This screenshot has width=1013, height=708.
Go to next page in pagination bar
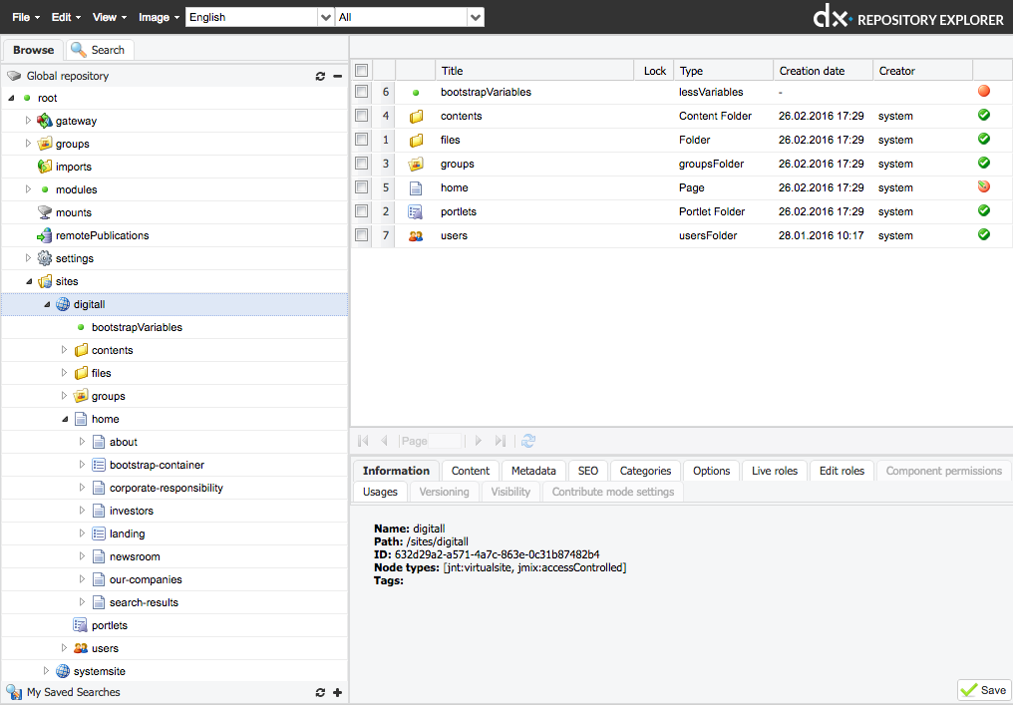[x=478, y=441]
